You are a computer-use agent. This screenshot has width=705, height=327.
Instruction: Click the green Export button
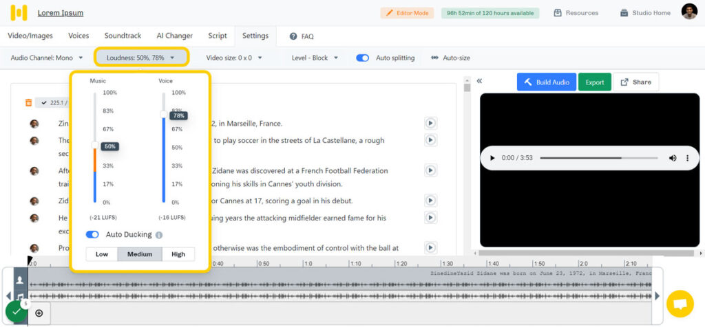(594, 82)
